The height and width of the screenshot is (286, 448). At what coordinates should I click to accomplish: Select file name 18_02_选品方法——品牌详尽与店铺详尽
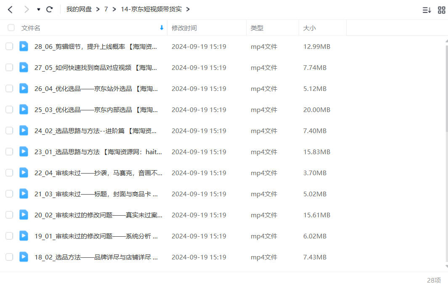(96, 257)
